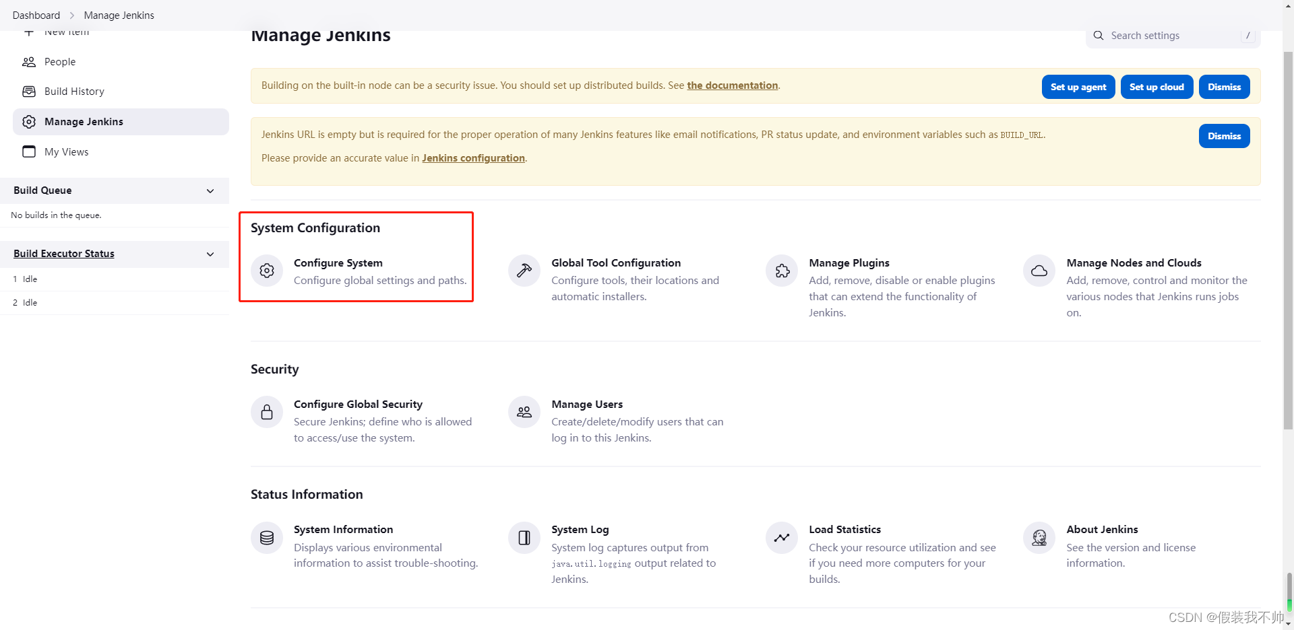
Task: Click the Set up agent button
Action: [x=1078, y=87]
